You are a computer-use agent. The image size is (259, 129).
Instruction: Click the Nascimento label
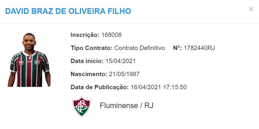[x=89, y=74]
